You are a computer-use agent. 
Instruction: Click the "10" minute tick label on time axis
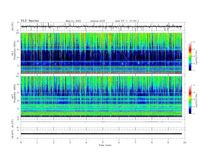click(x=185, y=142)
